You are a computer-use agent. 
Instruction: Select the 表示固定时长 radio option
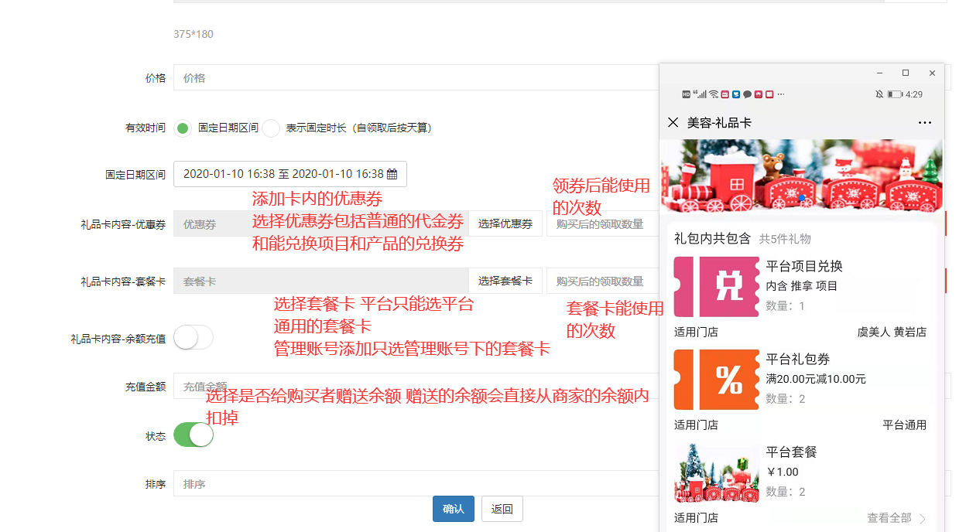[270, 128]
